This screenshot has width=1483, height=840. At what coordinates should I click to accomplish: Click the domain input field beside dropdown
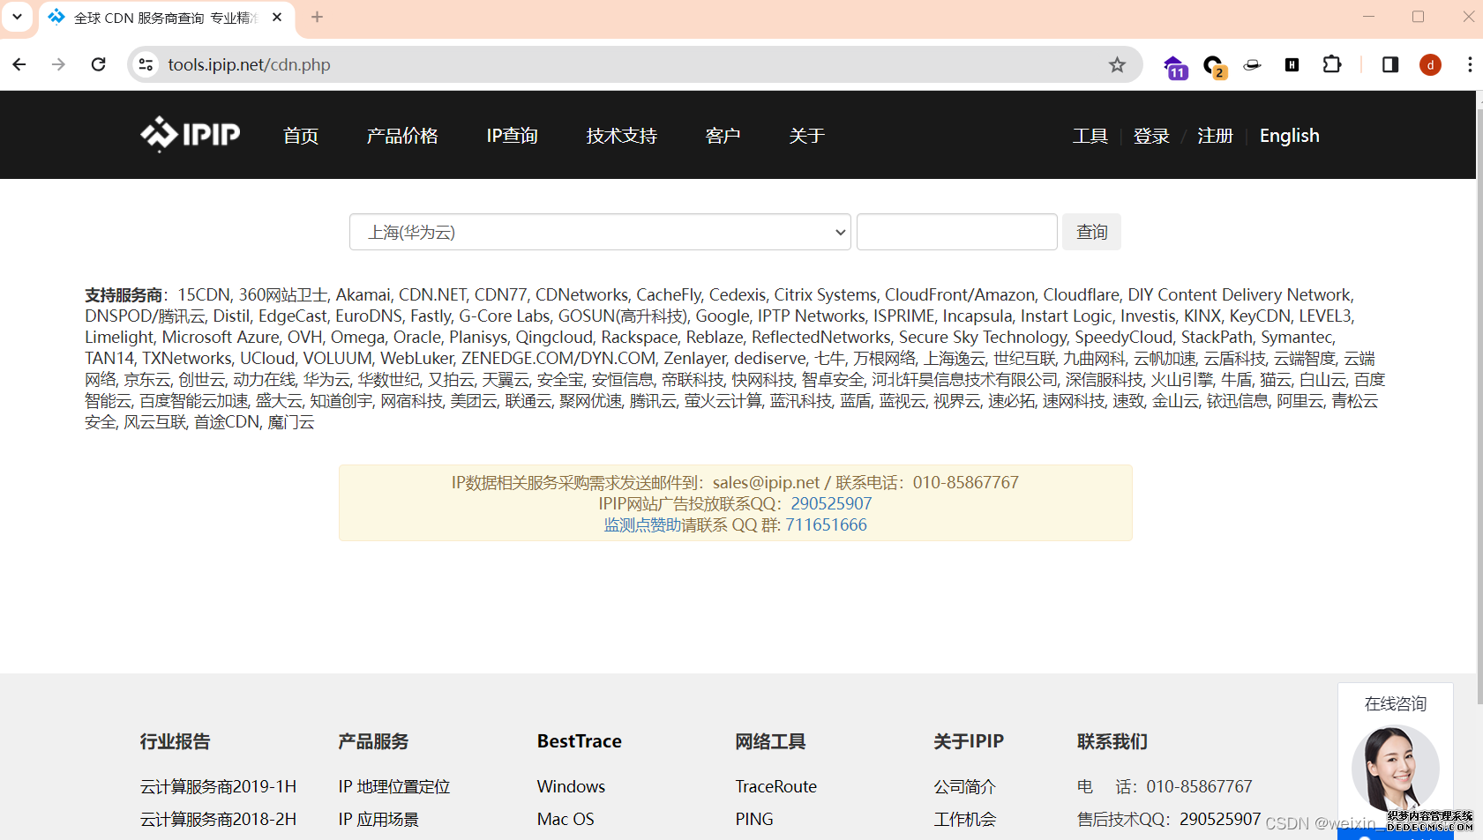coord(956,233)
